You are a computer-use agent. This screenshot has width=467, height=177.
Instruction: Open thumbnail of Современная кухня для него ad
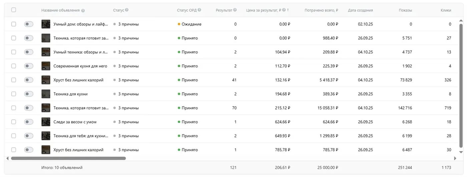tap(46, 66)
